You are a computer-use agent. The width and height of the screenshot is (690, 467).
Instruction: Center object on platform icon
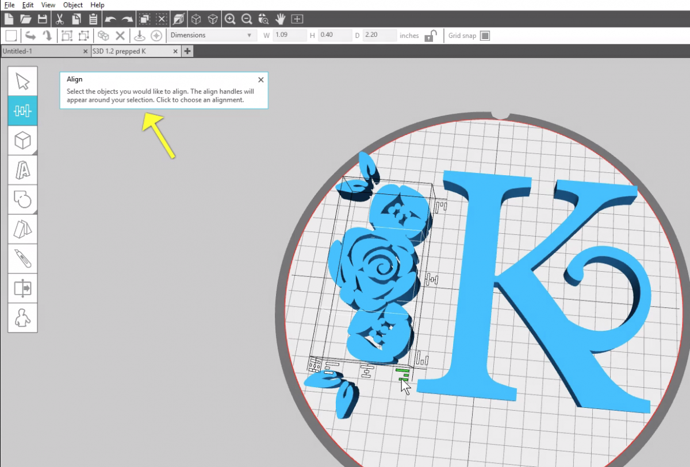click(156, 36)
